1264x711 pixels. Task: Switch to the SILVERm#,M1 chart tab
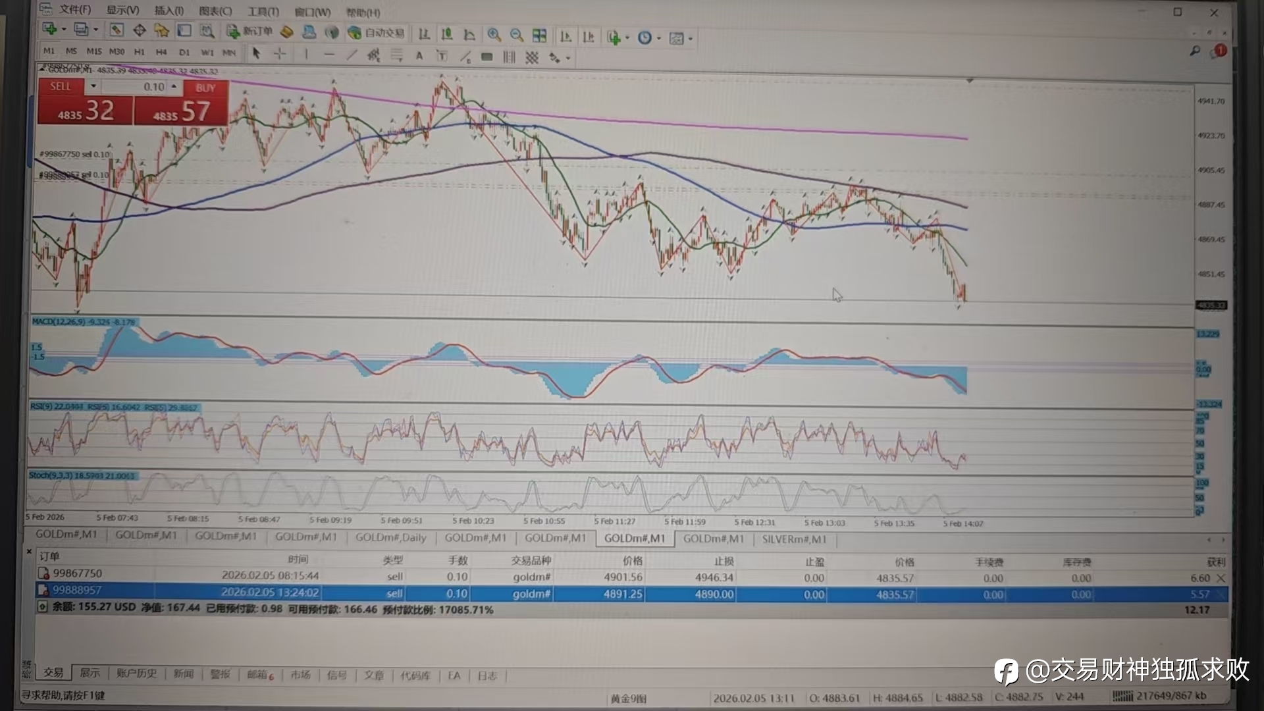(x=794, y=539)
